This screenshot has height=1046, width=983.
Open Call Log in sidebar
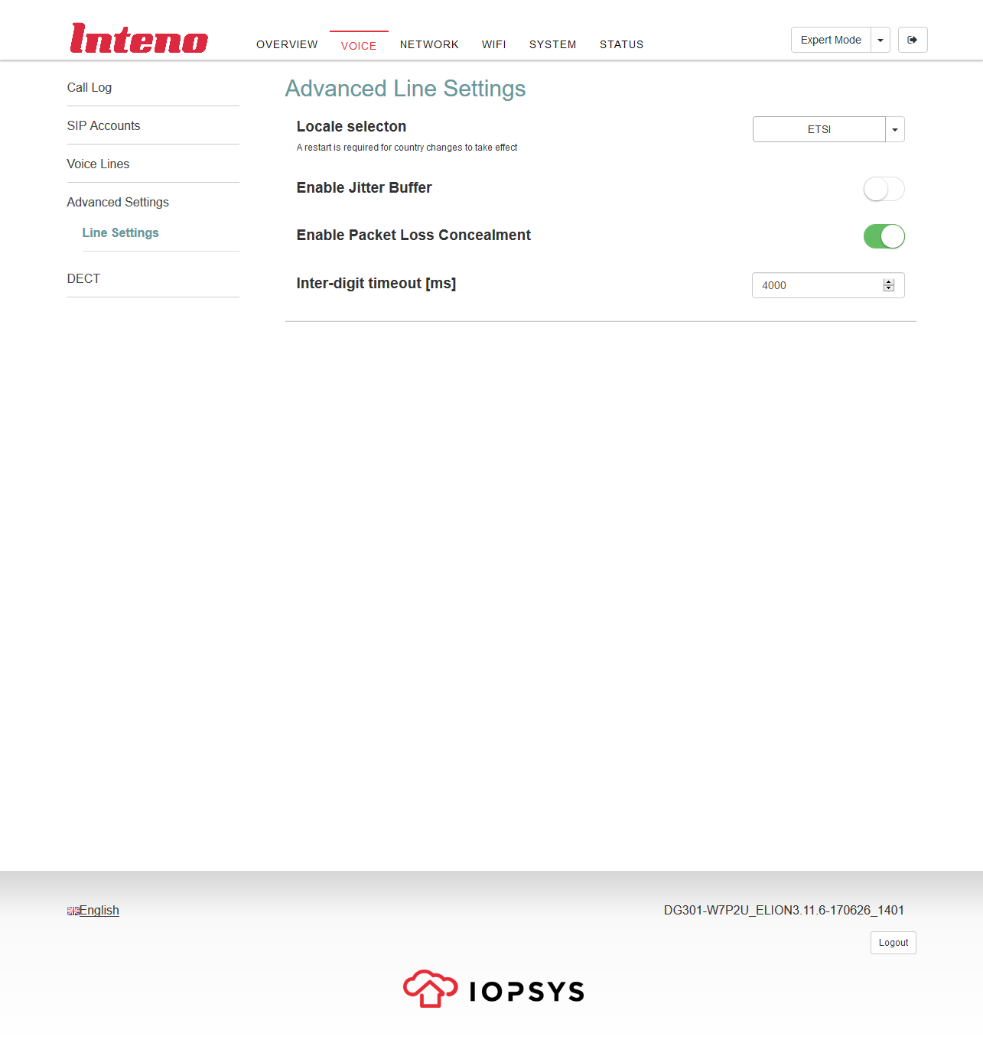[x=90, y=87]
